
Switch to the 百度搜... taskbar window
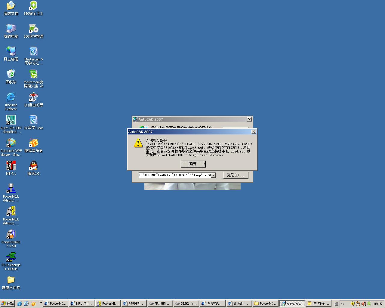(x=213, y=303)
